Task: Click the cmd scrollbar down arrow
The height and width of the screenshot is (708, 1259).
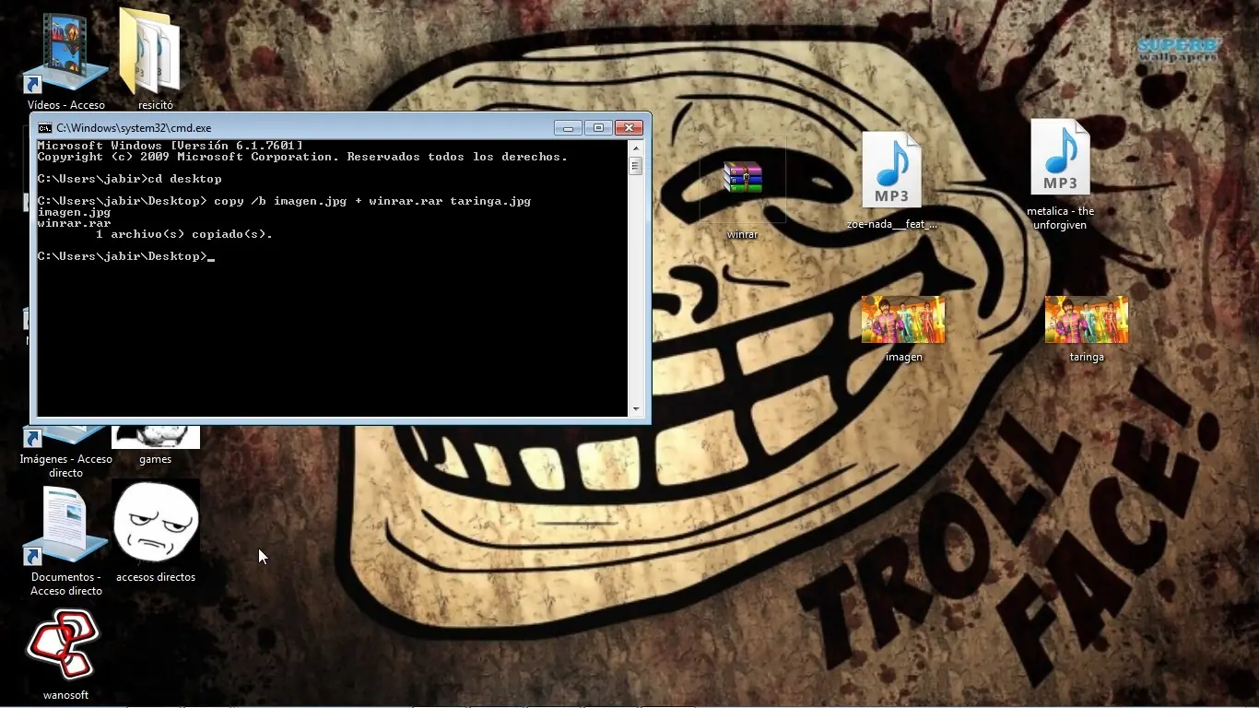Action: tap(635, 409)
